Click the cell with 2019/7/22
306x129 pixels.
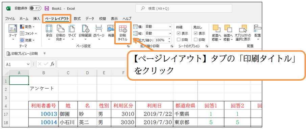pos(155,114)
